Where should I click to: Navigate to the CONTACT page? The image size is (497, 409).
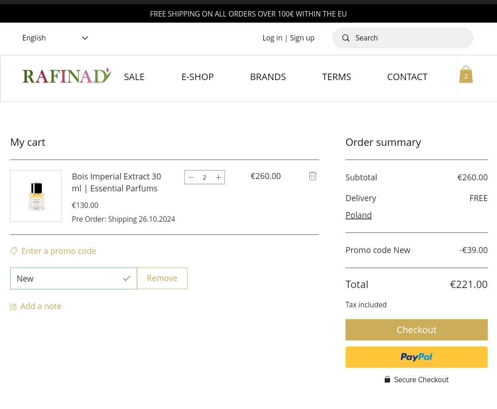pyautogui.click(x=407, y=77)
